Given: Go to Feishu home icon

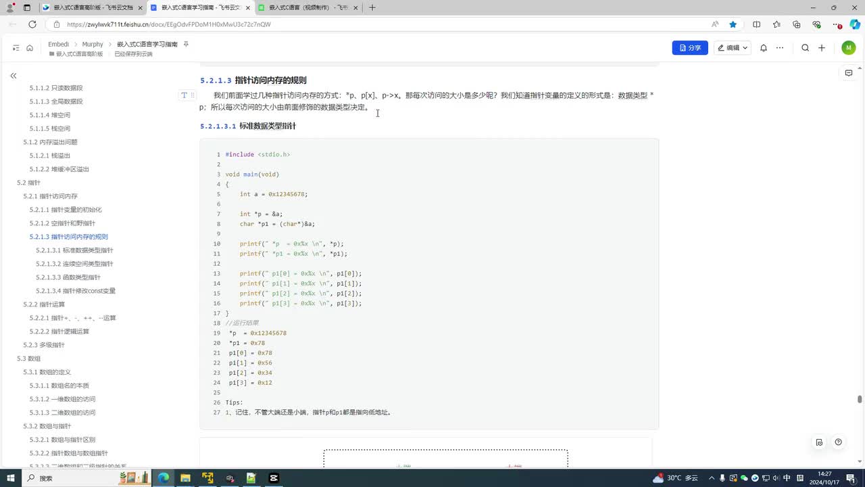Looking at the screenshot, I should click(x=30, y=48).
